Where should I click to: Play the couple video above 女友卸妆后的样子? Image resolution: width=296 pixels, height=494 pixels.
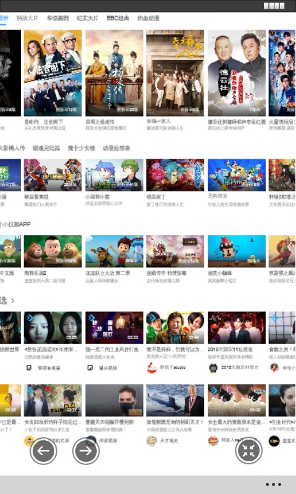[53, 400]
